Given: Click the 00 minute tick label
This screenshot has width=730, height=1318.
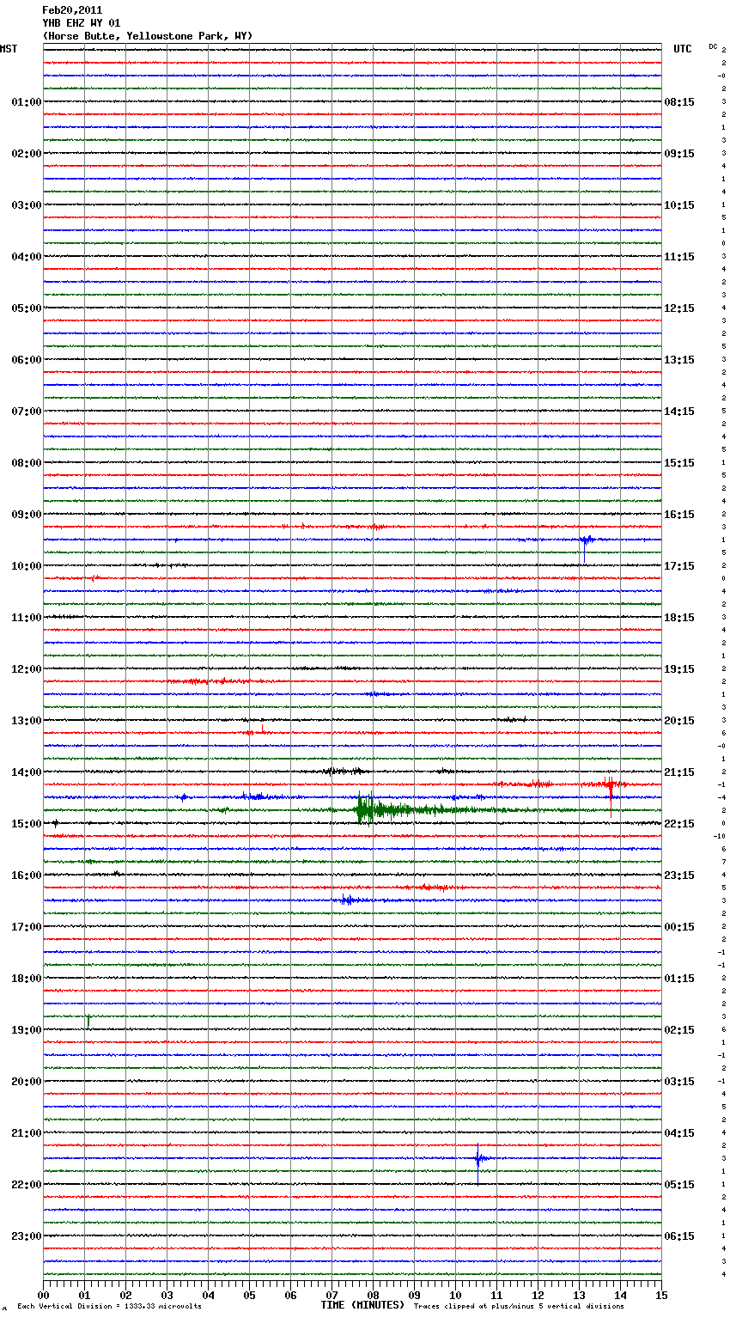Looking at the screenshot, I should click(x=43, y=1295).
